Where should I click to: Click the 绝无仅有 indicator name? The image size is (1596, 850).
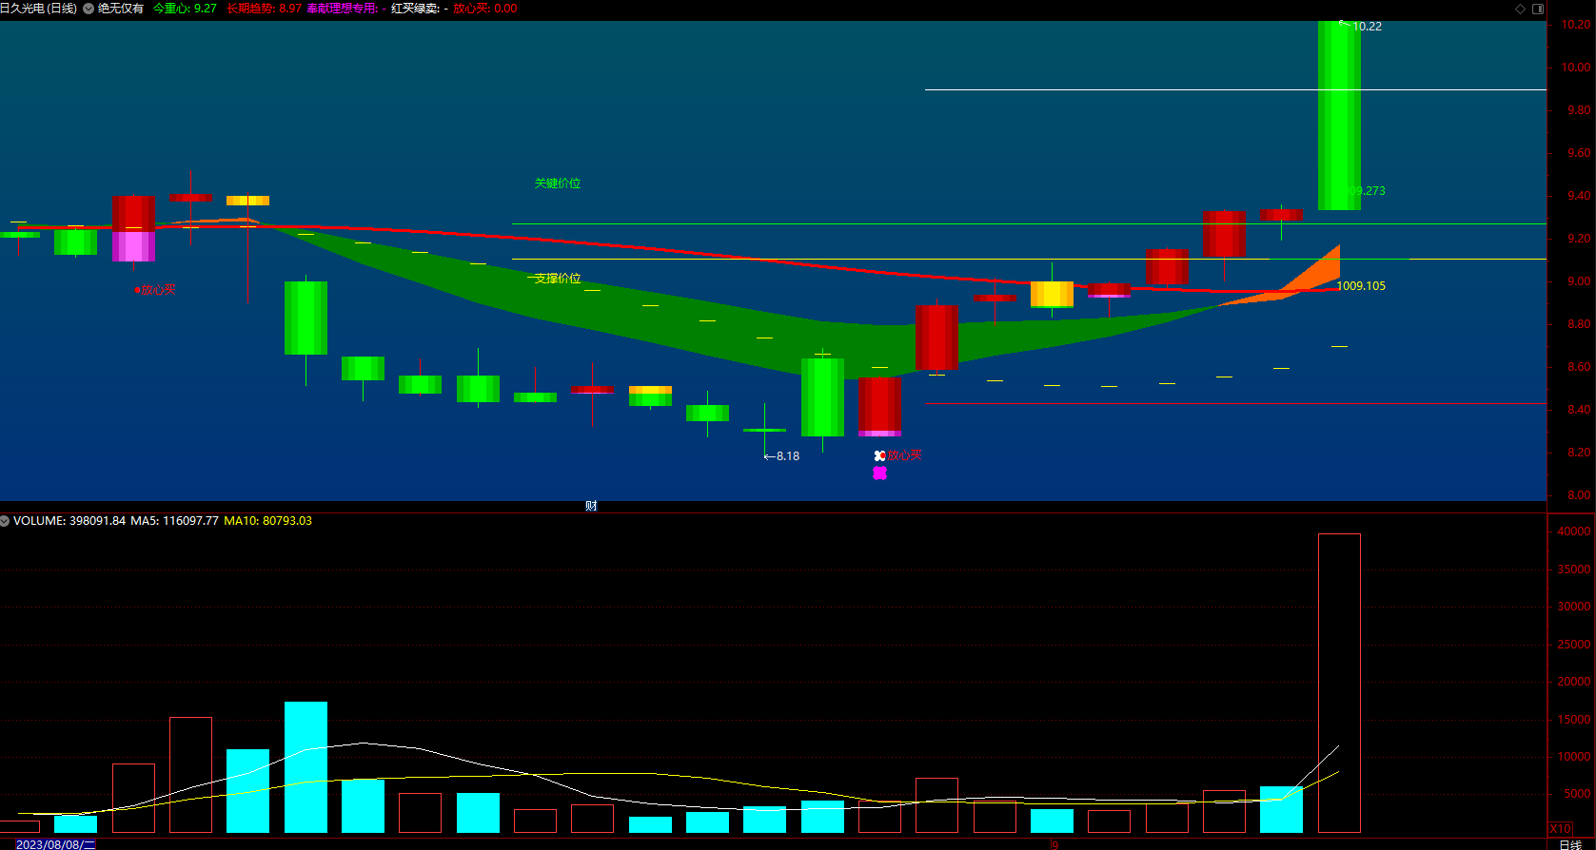point(121,9)
